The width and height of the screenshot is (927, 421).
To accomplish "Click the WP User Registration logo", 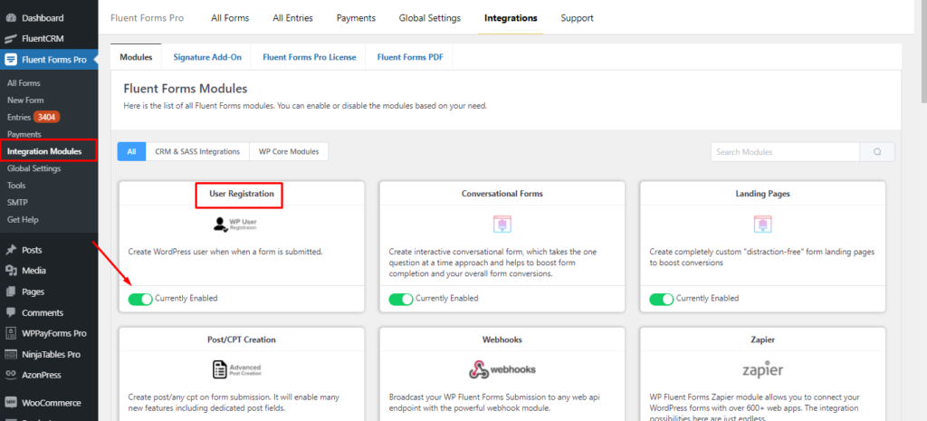I will pyautogui.click(x=235, y=225).
